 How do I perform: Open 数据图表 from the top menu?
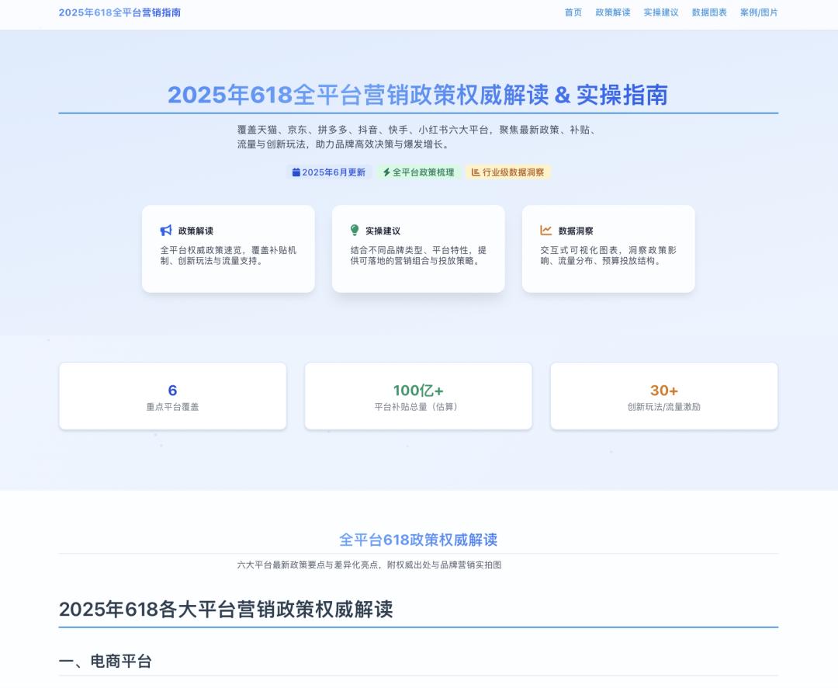coord(709,12)
